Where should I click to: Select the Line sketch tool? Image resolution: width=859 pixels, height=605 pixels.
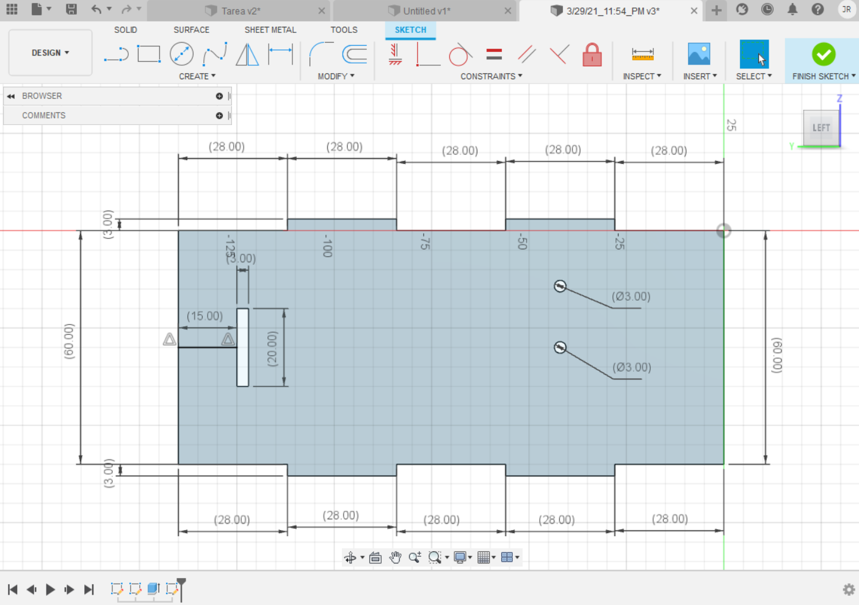click(x=116, y=54)
